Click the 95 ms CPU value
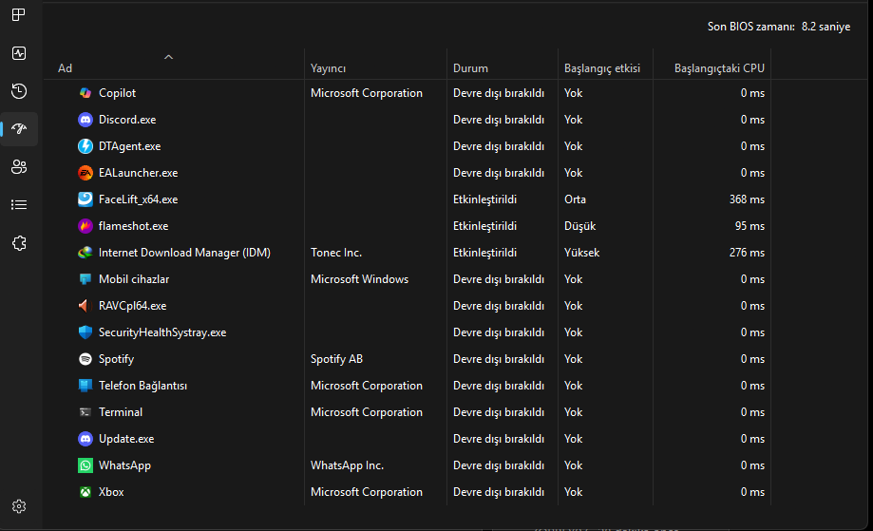The width and height of the screenshot is (873, 531). pos(750,226)
